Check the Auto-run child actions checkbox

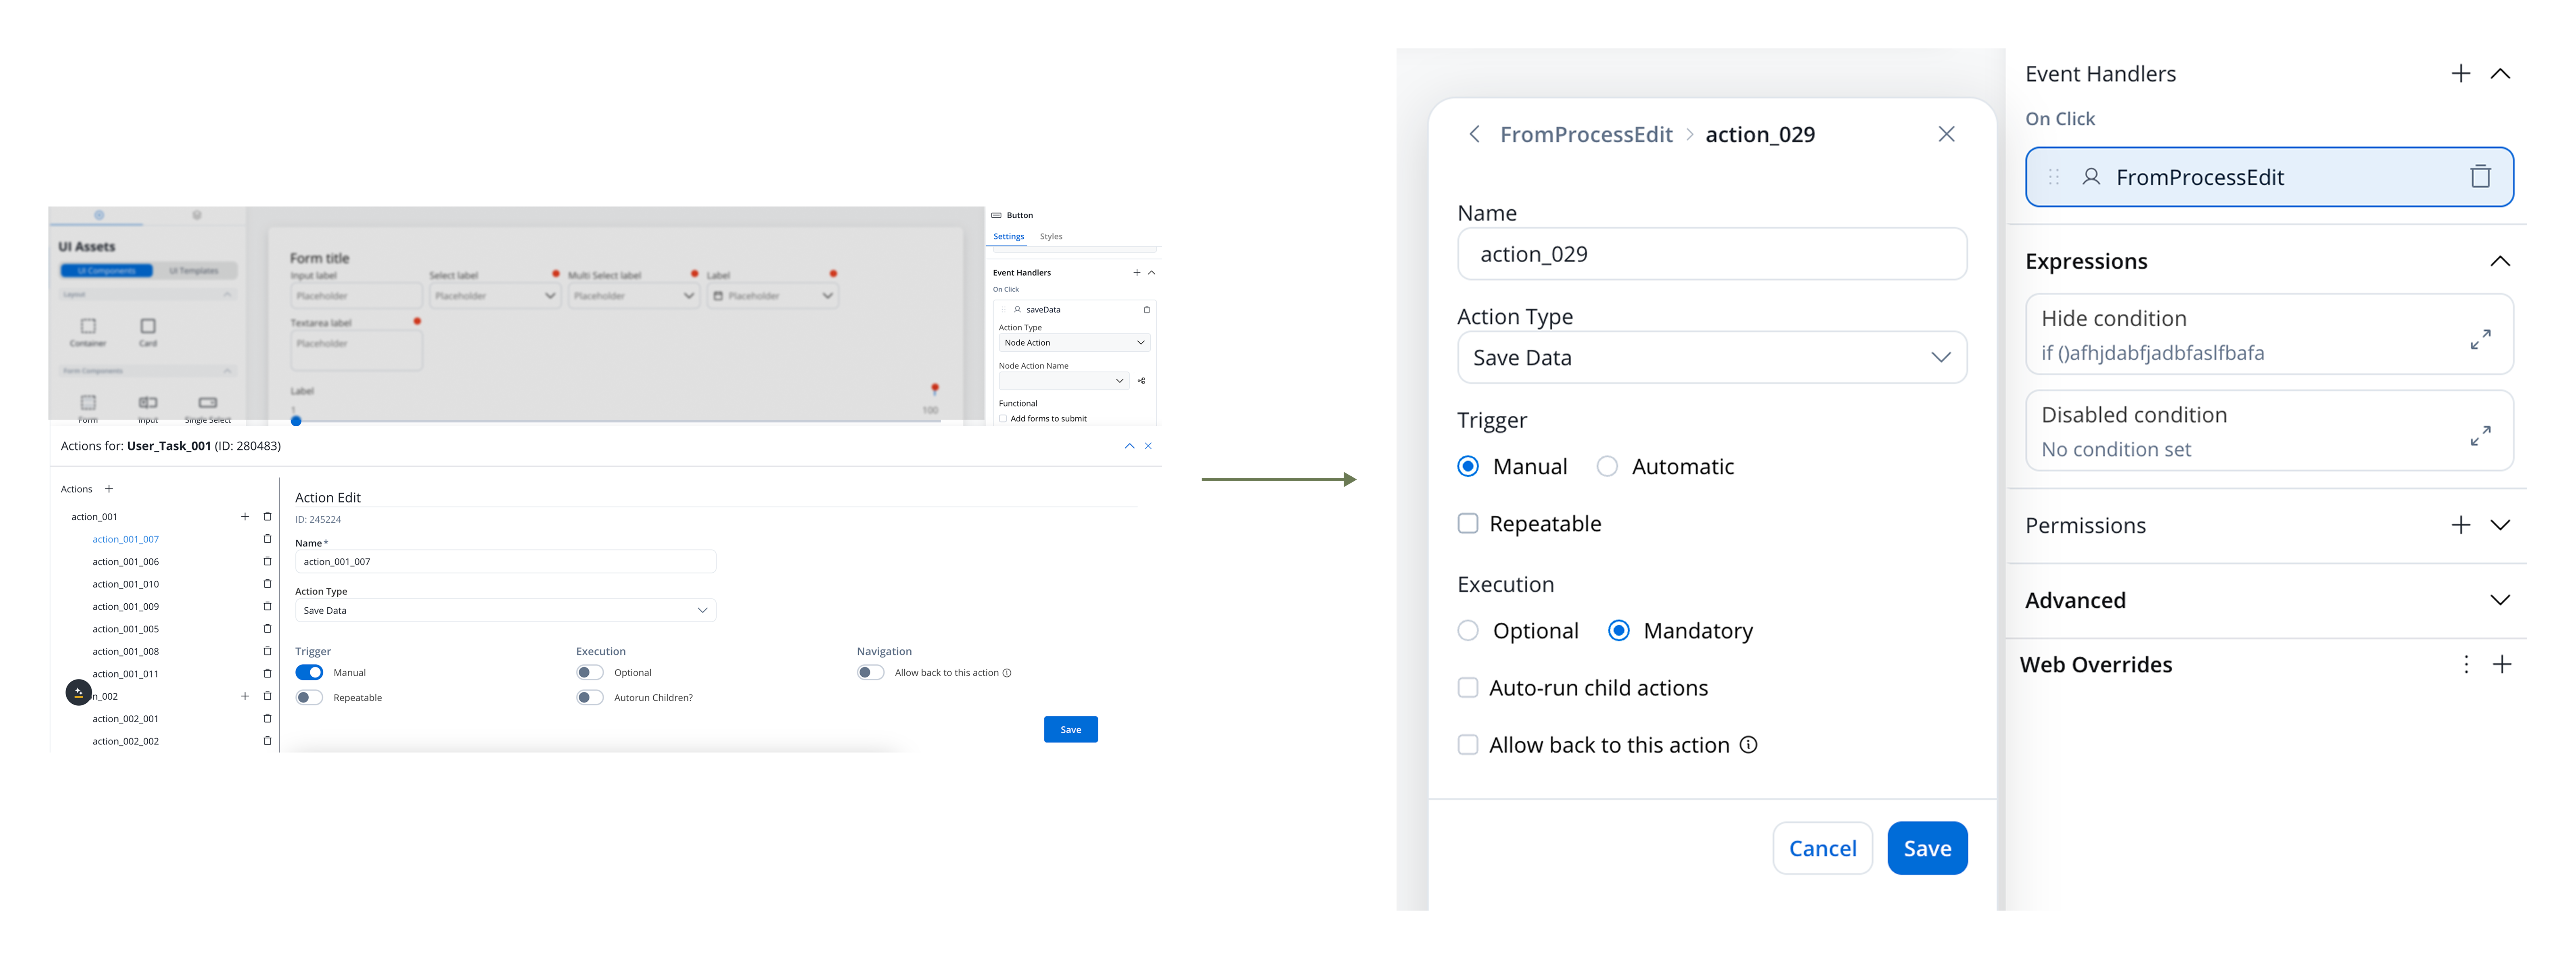pyautogui.click(x=1468, y=687)
